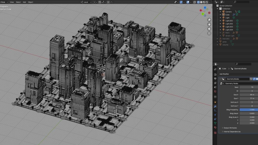Click the Select menu in the header
The width and height of the screenshot is (258, 145).
pos(18,2)
